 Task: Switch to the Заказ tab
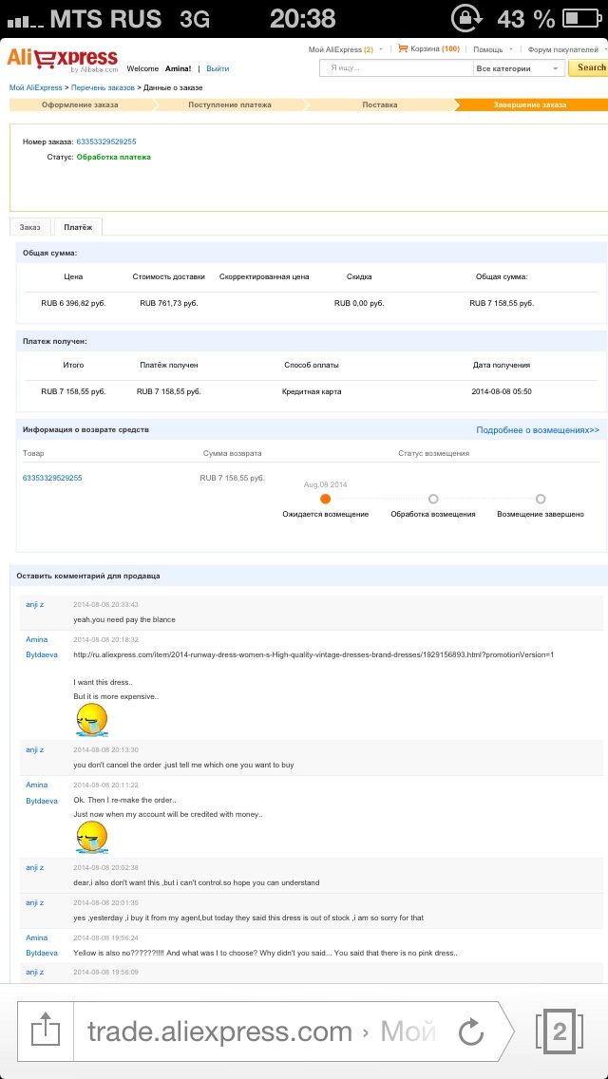coord(30,227)
